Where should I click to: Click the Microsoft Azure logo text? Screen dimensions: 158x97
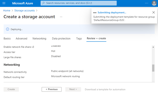(x=22, y=3)
